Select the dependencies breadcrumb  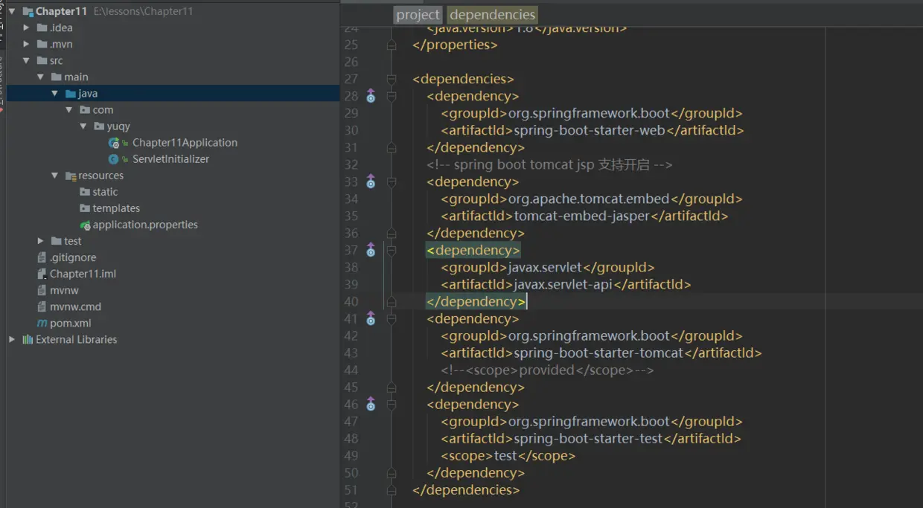point(492,14)
